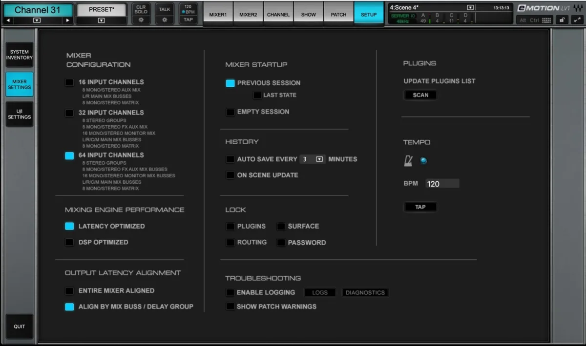Image resolution: width=586 pixels, height=346 pixels.
Task: Select the 64 INPUT CHANNELS configuration
Action: [69, 155]
